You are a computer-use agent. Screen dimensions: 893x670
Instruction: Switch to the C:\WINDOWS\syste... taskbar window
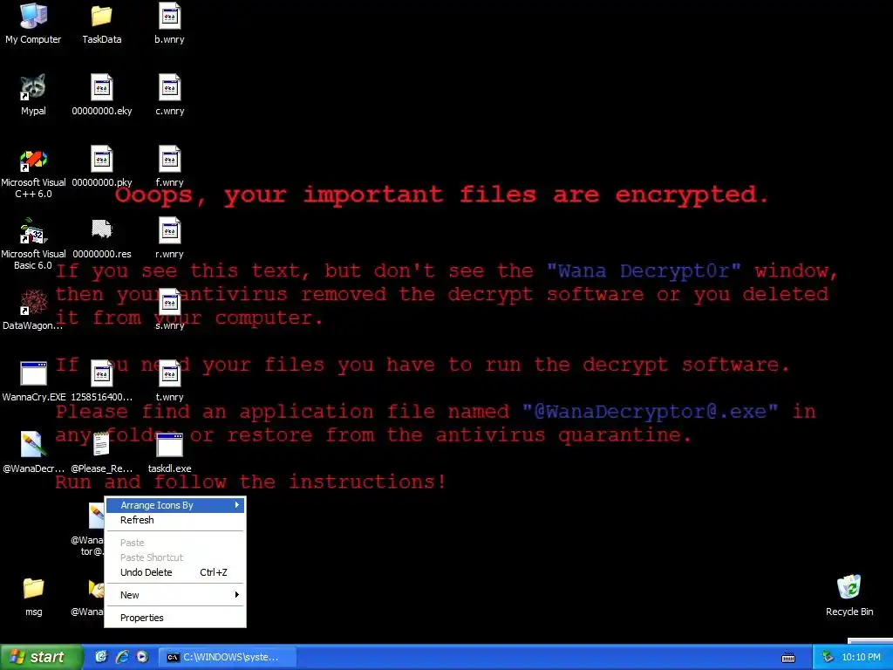pyautogui.click(x=227, y=658)
